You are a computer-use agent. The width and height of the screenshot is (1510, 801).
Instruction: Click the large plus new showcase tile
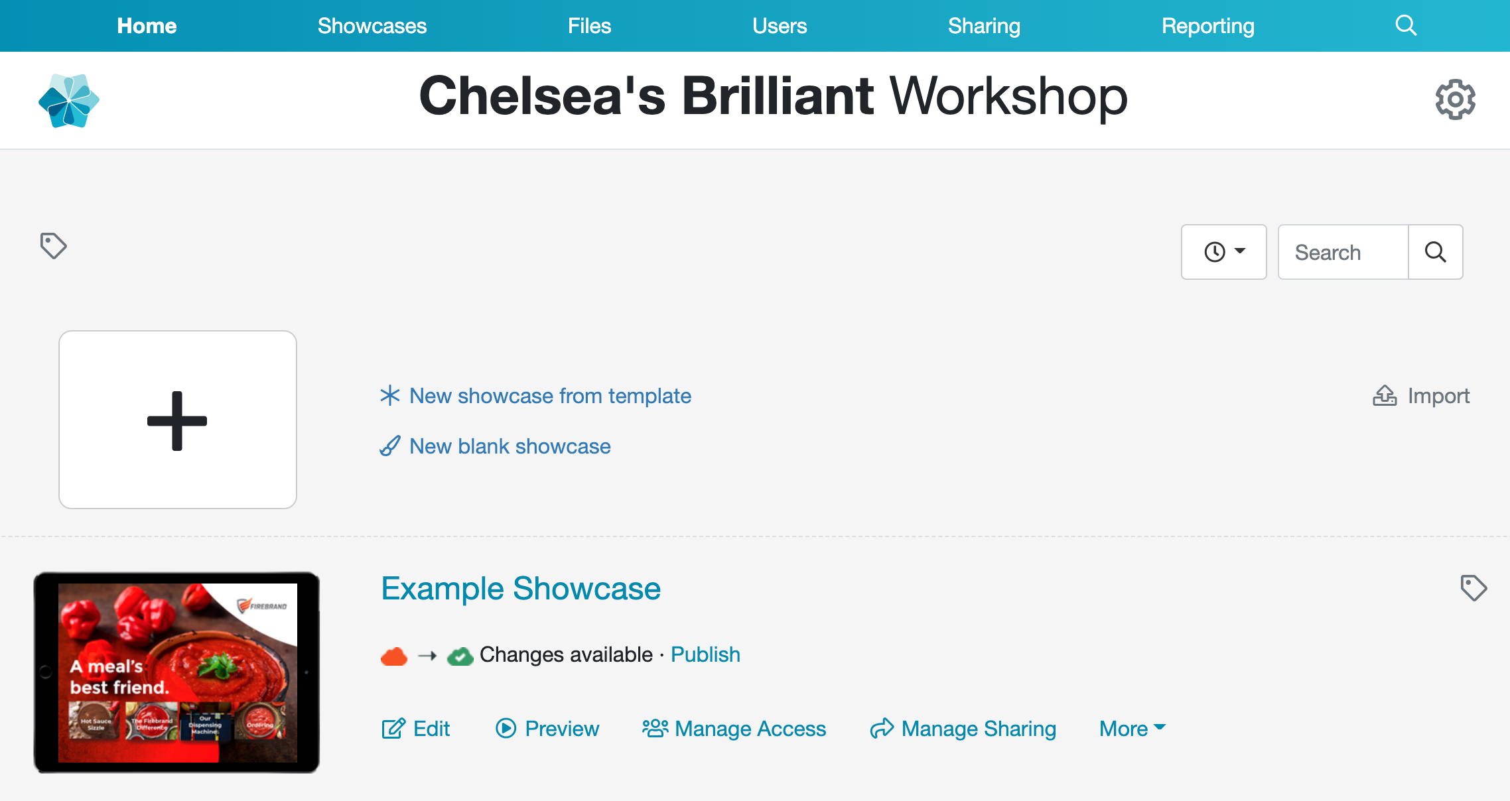tap(178, 420)
